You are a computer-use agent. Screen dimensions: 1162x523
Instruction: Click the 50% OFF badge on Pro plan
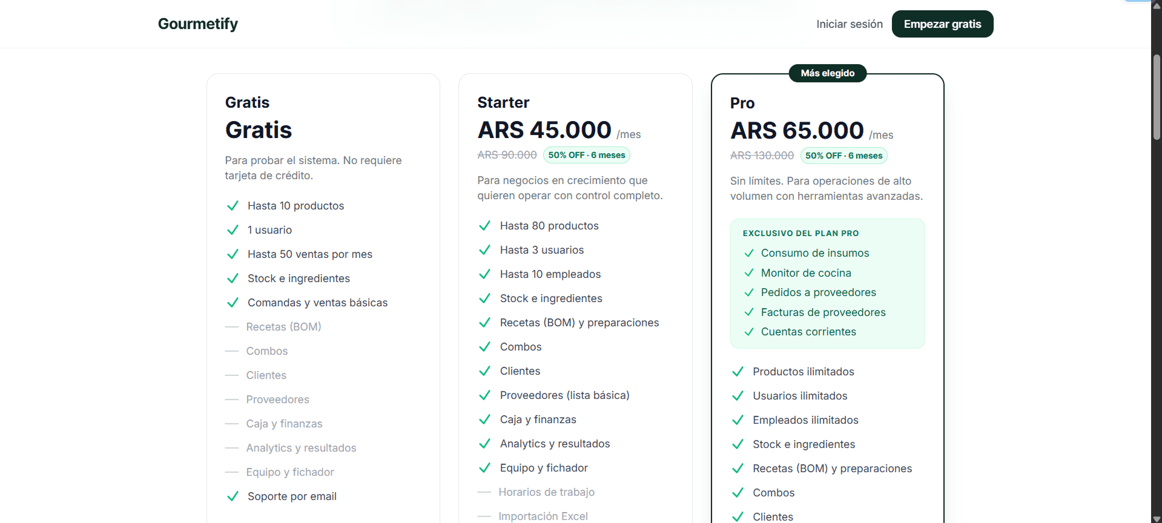(844, 156)
